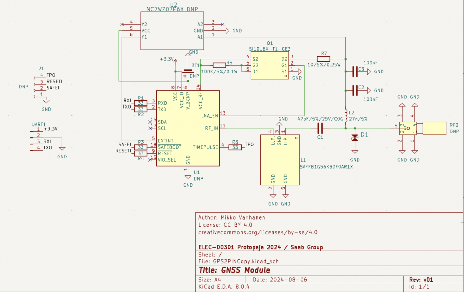Click the D1 diode symbol

[x=355, y=138]
